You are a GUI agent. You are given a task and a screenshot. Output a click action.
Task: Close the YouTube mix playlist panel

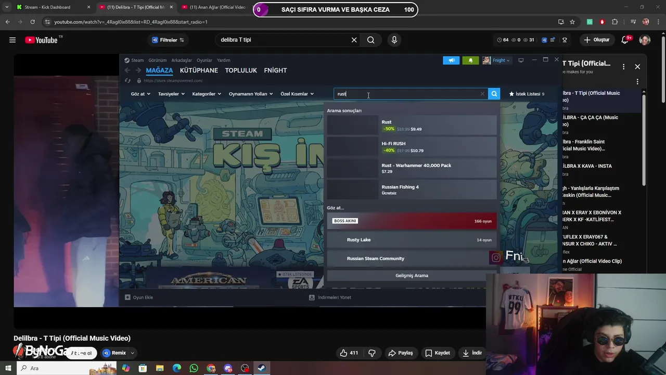[x=637, y=67]
